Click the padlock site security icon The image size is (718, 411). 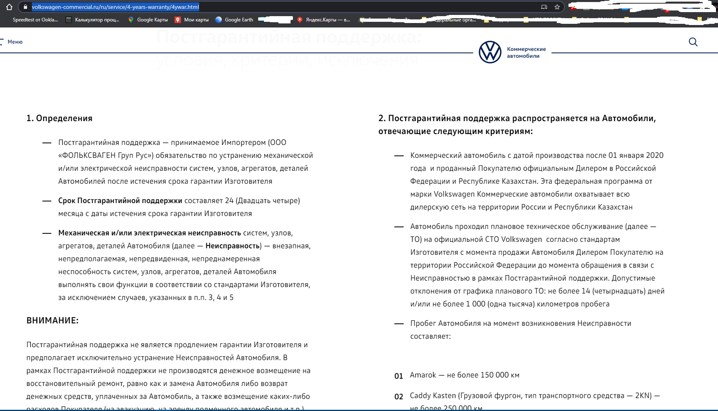click(x=25, y=7)
